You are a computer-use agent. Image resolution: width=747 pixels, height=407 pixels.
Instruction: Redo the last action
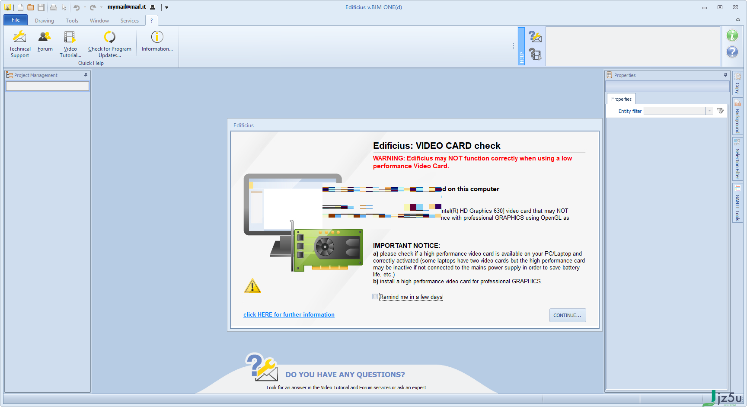coord(93,7)
